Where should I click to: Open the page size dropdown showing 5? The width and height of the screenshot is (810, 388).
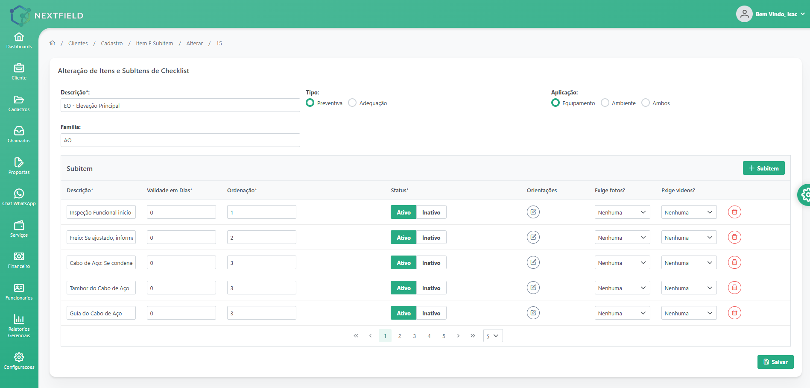point(493,336)
